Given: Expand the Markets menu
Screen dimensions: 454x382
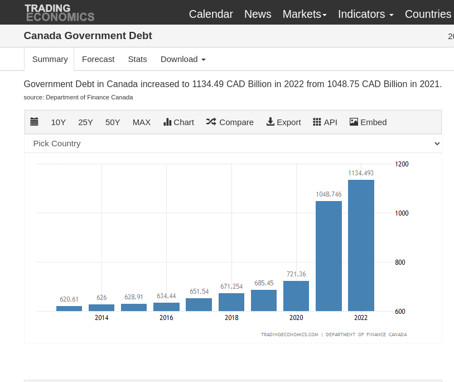Looking at the screenshot, I should pyautogui.click(x=305, y=14).
